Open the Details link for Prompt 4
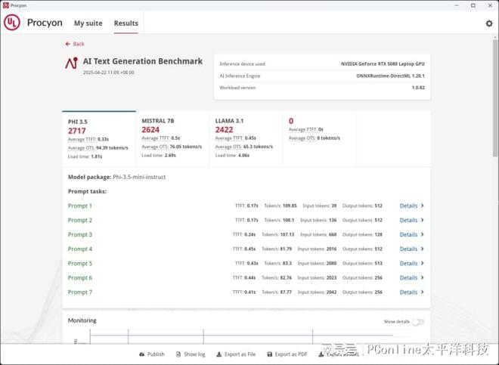This screenshot has height=365, width=499. 408,249
